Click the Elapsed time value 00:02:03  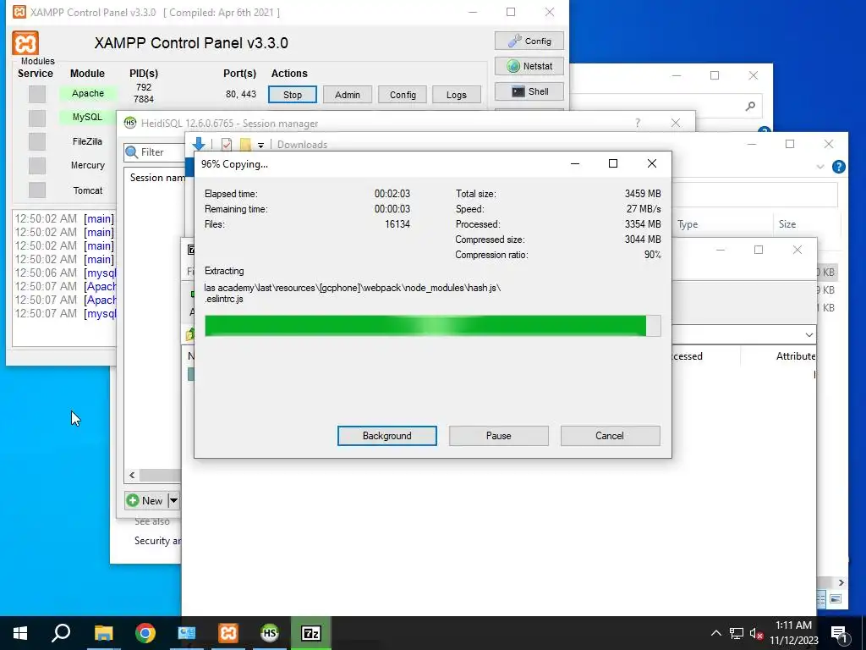coord(392,194)
